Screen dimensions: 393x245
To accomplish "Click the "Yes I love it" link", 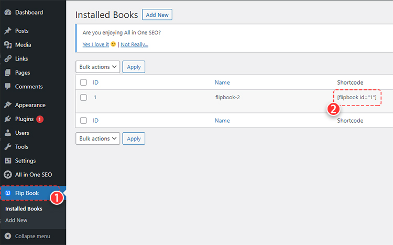I will [95, 44].
